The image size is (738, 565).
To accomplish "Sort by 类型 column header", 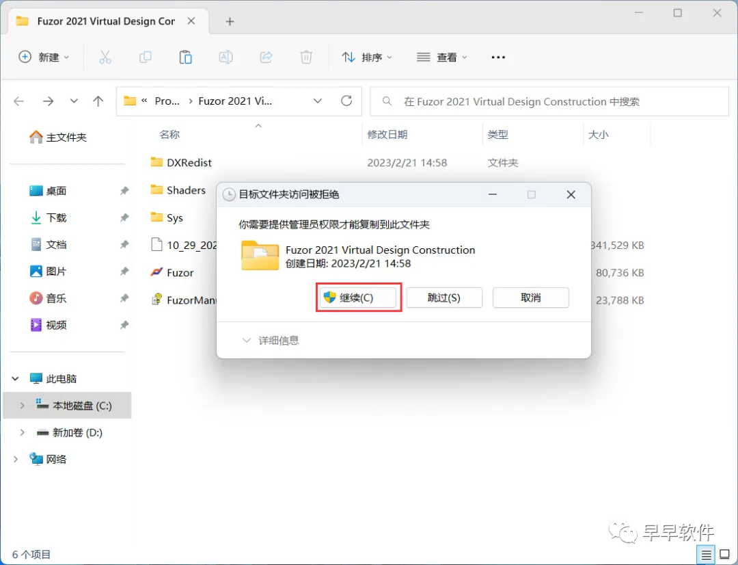I will pyautogui.click(x=497, y=135).
